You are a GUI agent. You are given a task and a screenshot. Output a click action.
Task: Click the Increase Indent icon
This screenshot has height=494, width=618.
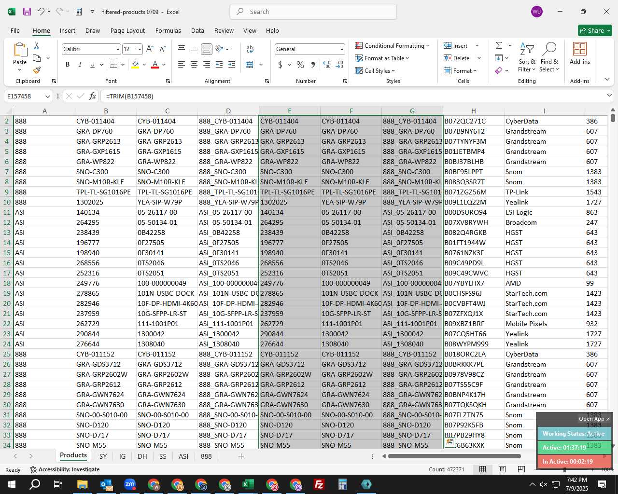point(232,65)
